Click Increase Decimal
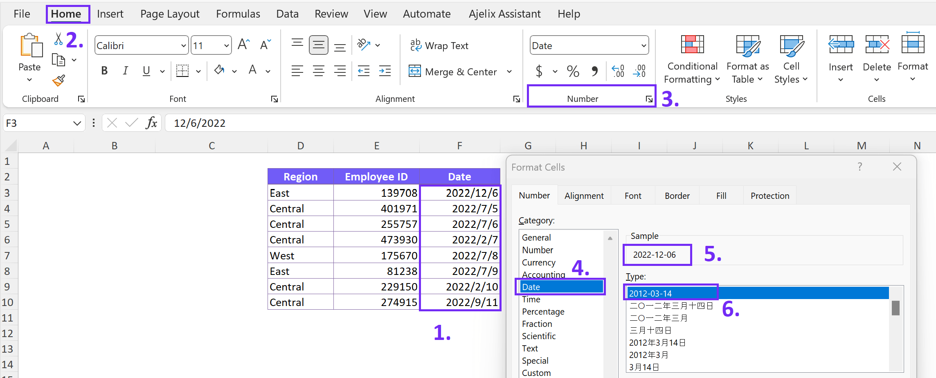Image resolution: width=936 pixels, height=378 pixels. (618, 71)
